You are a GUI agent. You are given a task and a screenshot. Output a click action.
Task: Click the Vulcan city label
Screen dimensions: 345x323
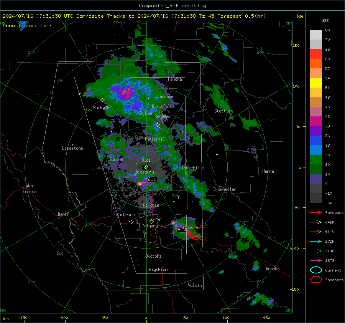click(x=195, y=285)
